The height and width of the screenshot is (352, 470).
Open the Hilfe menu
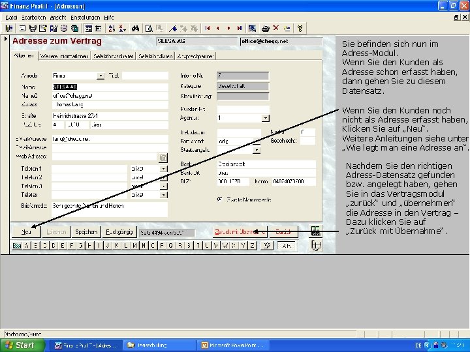pyautogui.click(x=109, y=18)
